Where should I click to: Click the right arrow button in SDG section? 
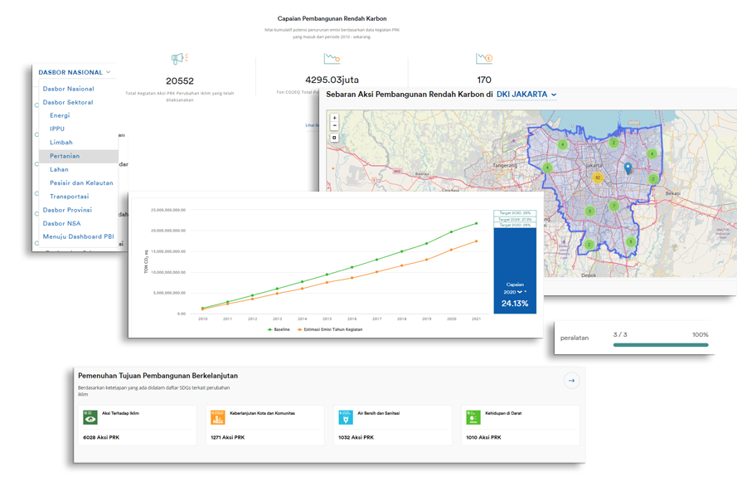pyautogui.click(x=570, y=381)
